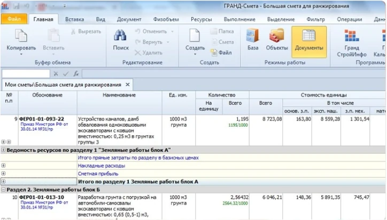Click the Сметная прибыль text
The height and width of the screenshot is (220, 387).
click(x=98, y=174)
